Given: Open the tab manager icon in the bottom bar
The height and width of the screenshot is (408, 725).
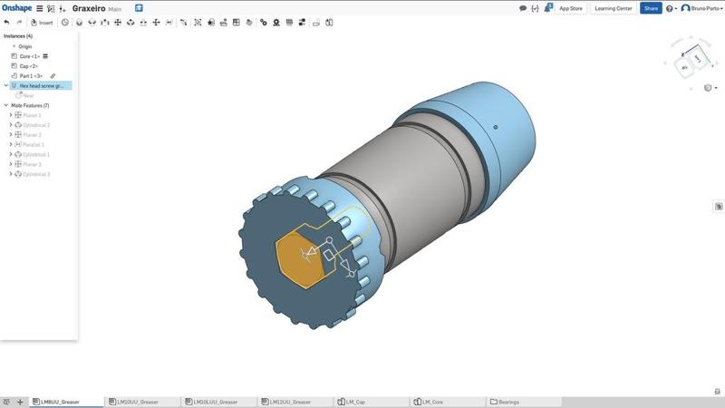Looking at the screenshot, I should pos(6,402).
